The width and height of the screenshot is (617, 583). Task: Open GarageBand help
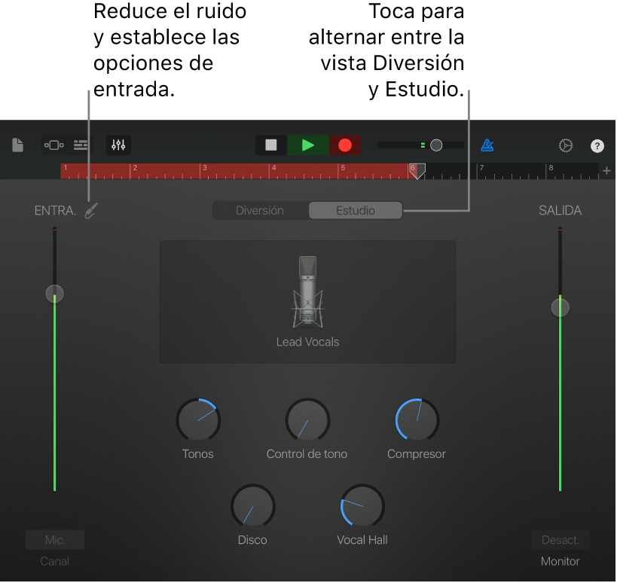click(597, 145)
